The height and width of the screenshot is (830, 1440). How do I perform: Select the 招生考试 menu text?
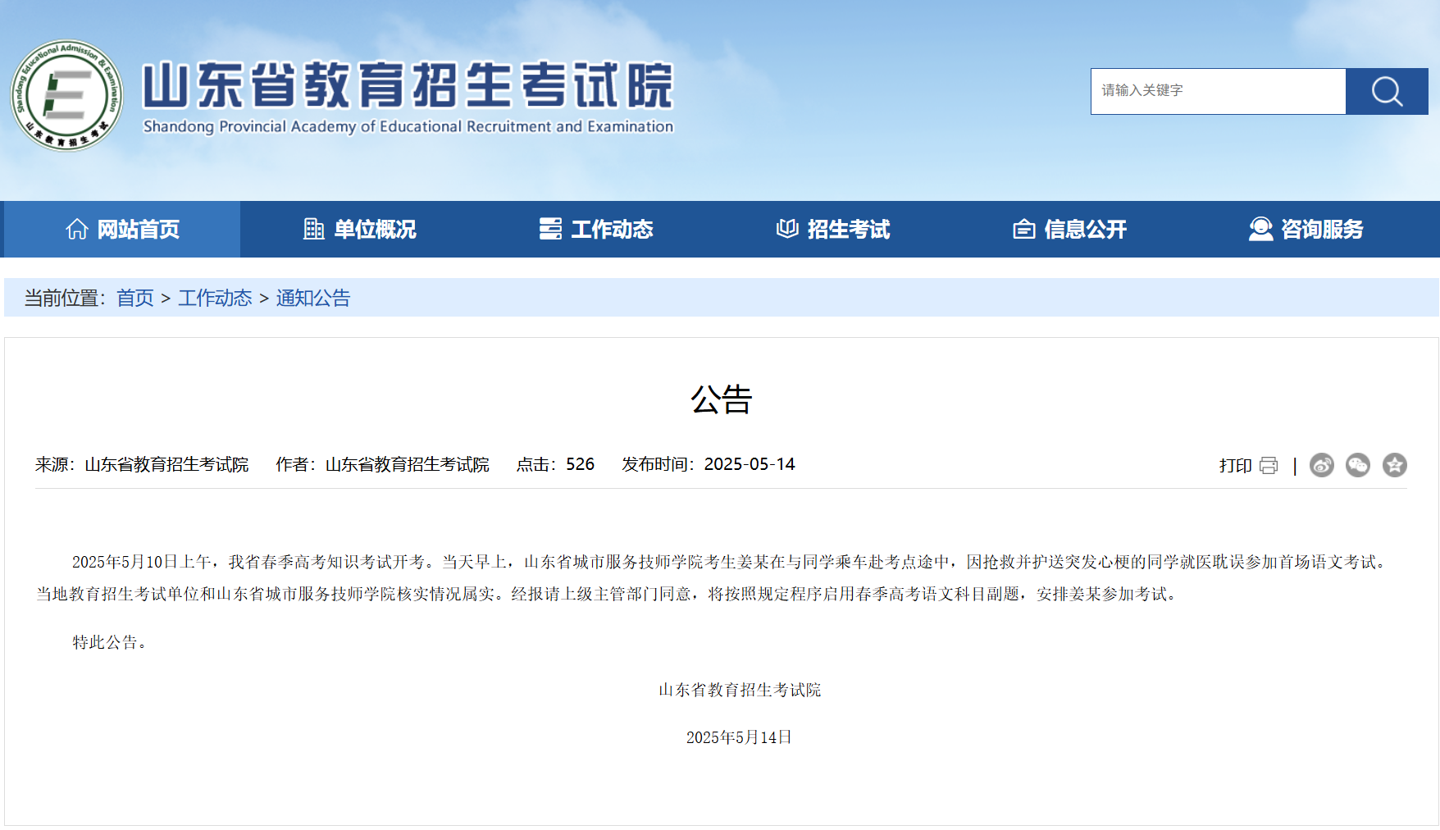pos(849,229)
